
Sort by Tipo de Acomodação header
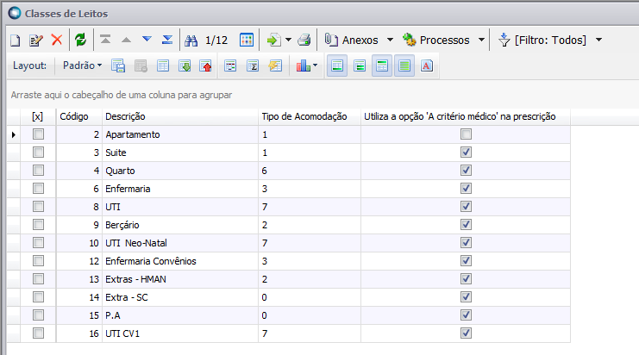[x=310, y=116]
